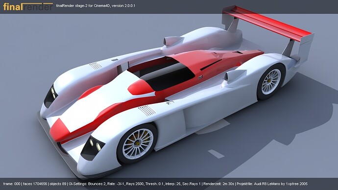The image size is (338, 190).
Task: Click the 'Rate: -3/-1' value
Action: (x=116, y=184)
